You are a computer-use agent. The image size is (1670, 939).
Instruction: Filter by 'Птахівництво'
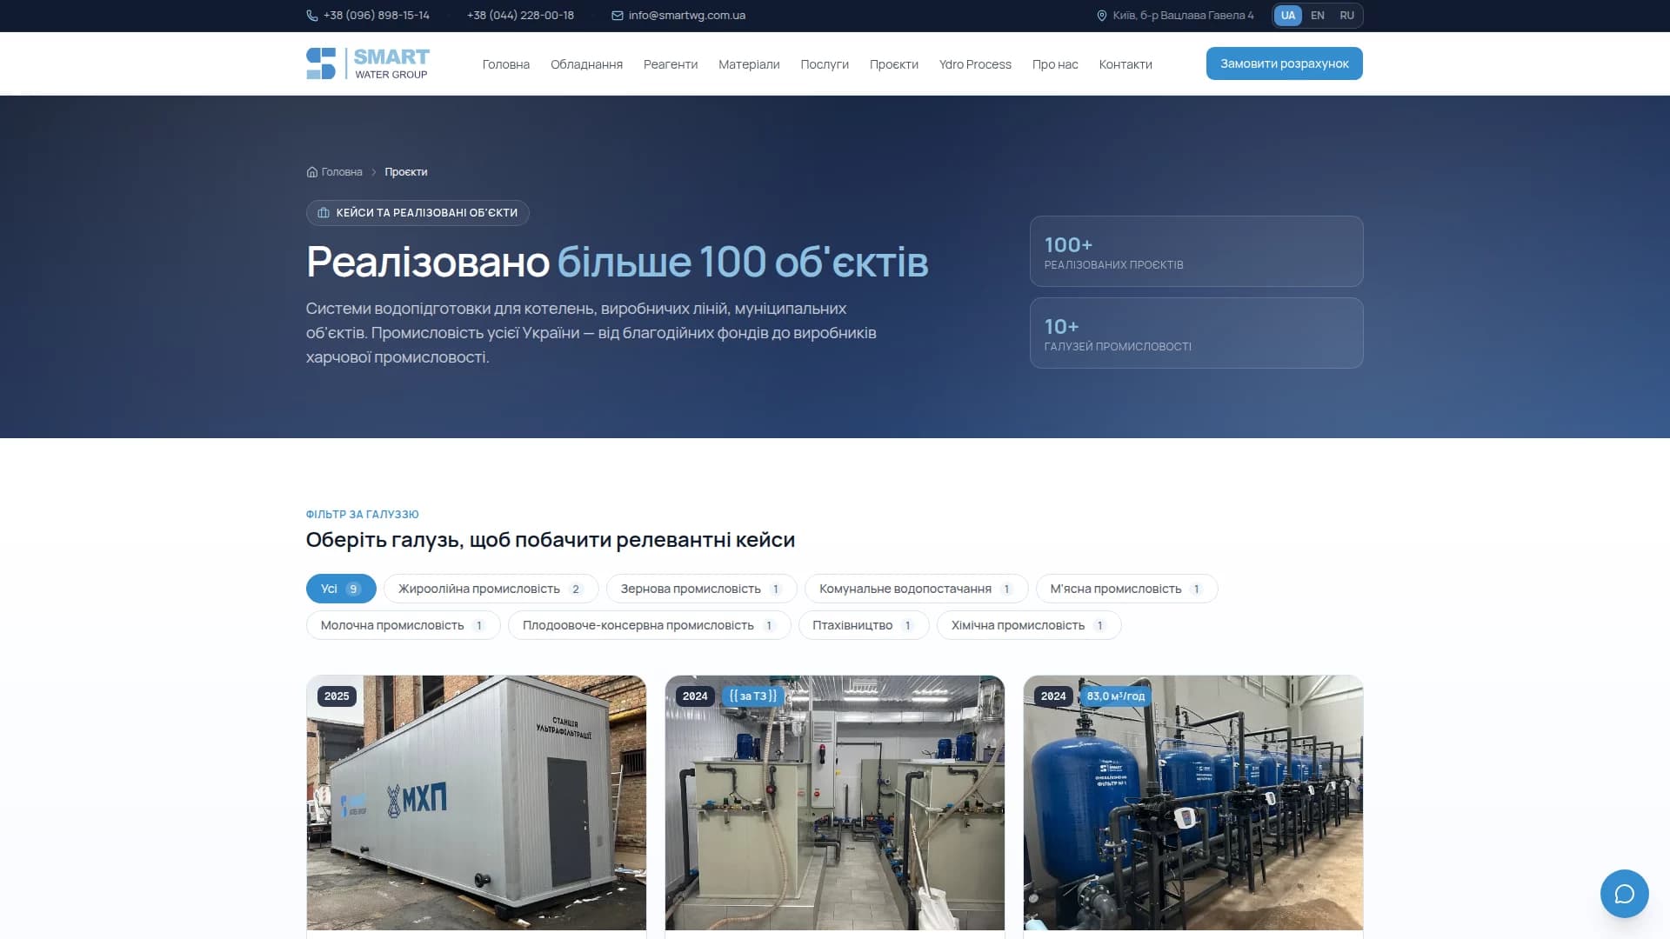click(864, 625)
